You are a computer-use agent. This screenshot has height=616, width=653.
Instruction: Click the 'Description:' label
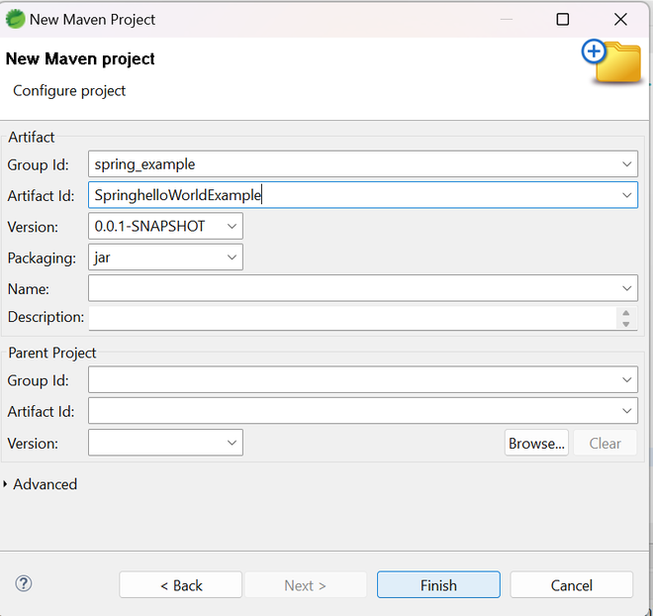pos(46,317)
